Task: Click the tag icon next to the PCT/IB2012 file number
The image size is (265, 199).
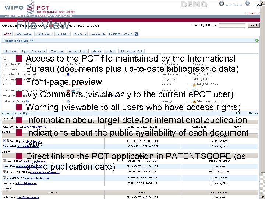Action: tap(32, 41)
